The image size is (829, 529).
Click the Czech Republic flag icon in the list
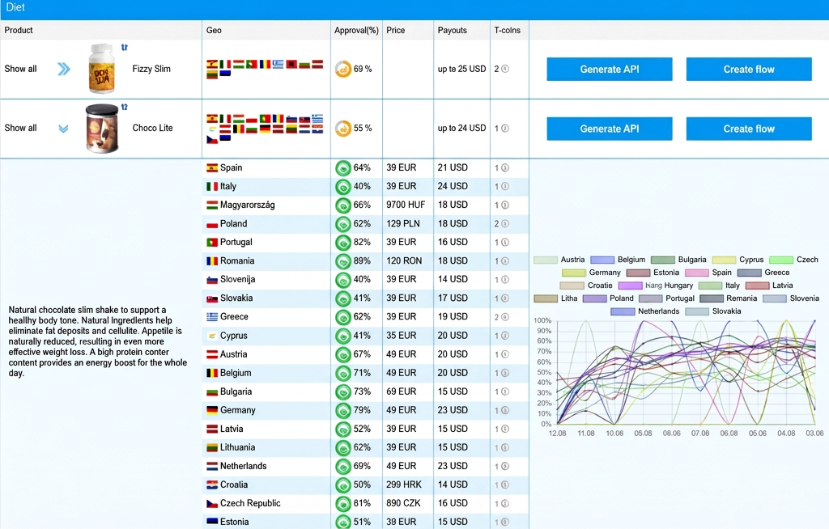coord(212,504)
